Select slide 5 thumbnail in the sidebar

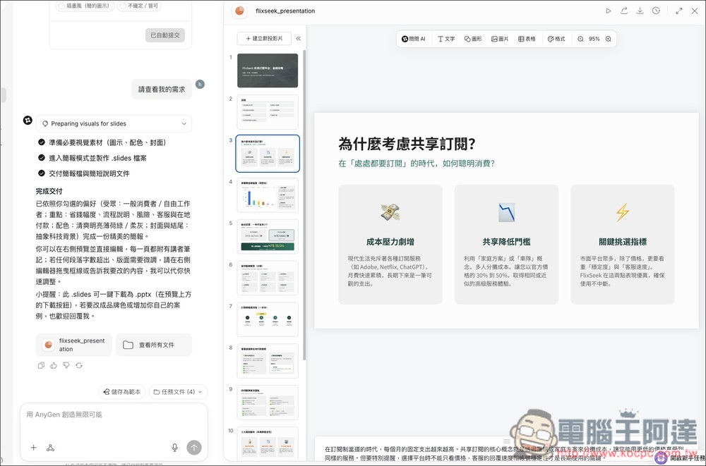267,236
